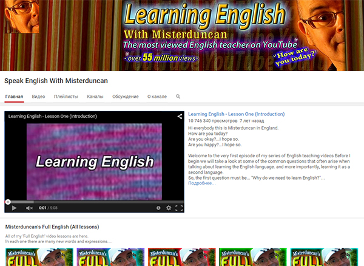Click the share icon on video
The width and height of the screenshot is (364, 266).
[x=180, y=116]
